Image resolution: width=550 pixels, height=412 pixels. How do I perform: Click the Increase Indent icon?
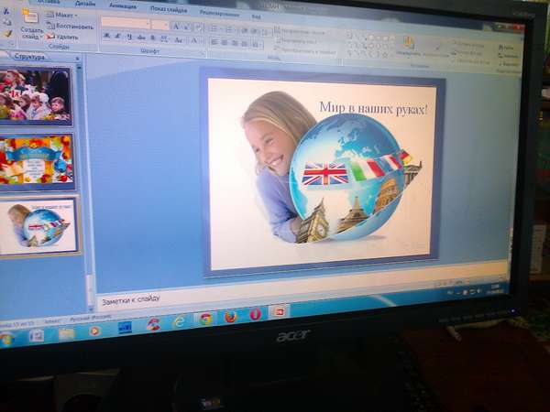(x=255, y=31)
